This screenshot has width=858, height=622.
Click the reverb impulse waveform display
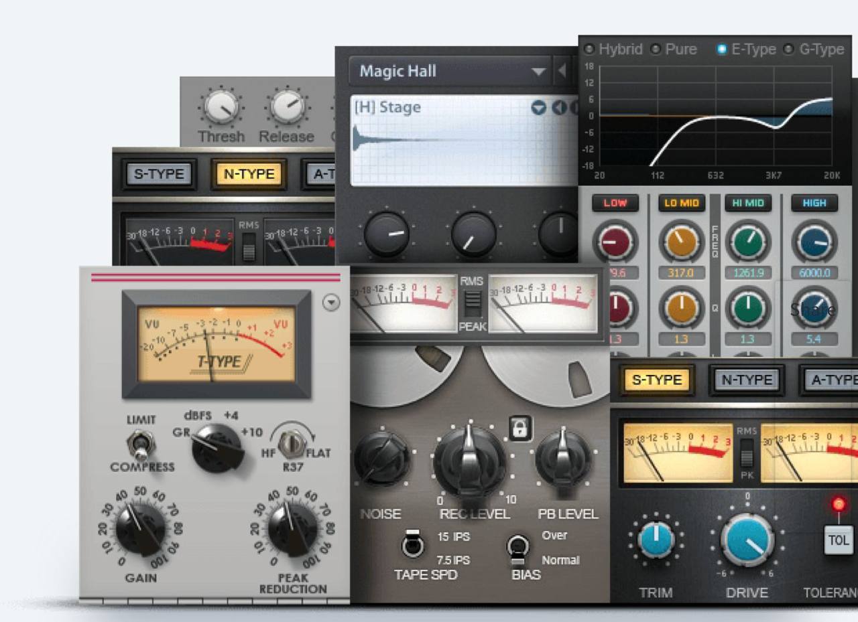click(x=465, y=141)
